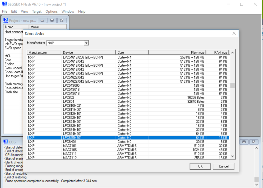Select the LPC824M201 device
This screenshot has height=188, width=263.
point(128,122)
